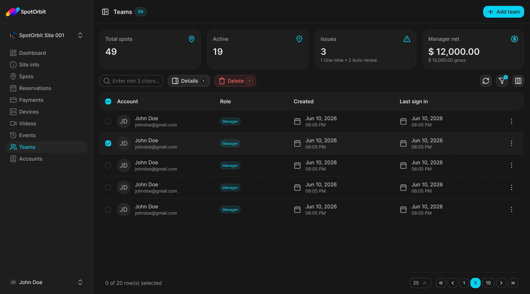Screen dimensions: 530x294
Task: Navigate to Accounts
Action: [x=47, y=159]
